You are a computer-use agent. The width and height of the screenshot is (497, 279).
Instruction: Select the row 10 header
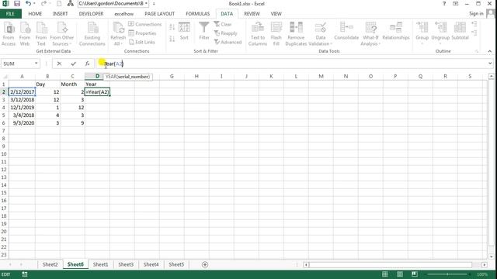pyautogui.click(x=4, y=154)
